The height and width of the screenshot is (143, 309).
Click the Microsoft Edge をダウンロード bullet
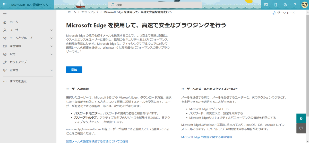(x=209, y=109)
